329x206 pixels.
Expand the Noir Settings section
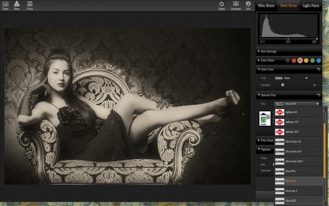coord(269,51)
